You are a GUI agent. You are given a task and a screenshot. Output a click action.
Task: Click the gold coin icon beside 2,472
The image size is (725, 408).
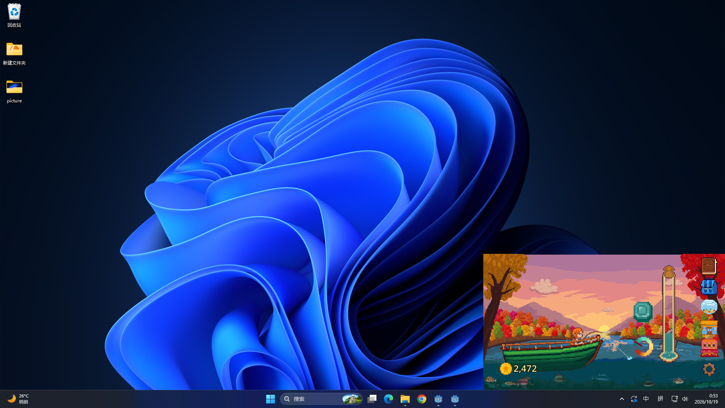point(506,368)
